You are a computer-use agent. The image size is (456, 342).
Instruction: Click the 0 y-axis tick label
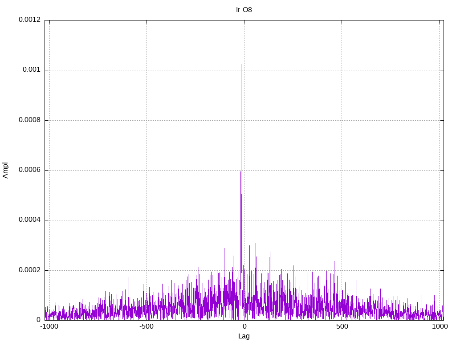38,320
